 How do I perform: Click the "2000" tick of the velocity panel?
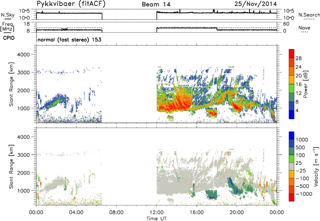click(x=23, y=173)
